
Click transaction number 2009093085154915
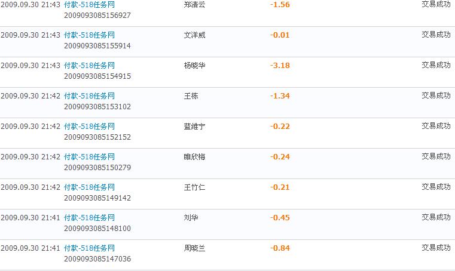click(97, 76)
